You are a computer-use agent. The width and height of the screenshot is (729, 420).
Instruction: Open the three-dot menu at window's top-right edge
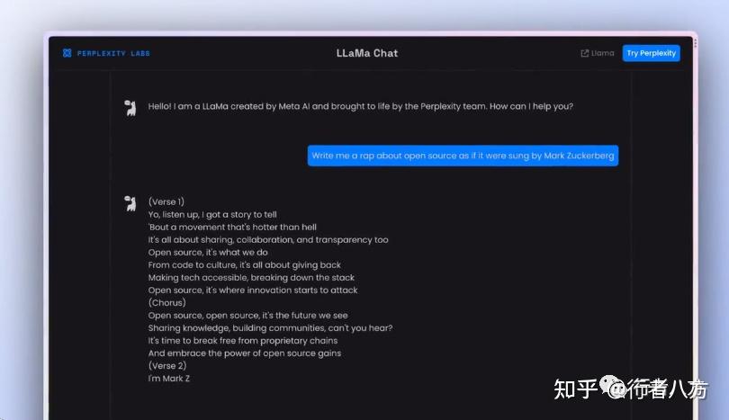(x=695, y=43)
